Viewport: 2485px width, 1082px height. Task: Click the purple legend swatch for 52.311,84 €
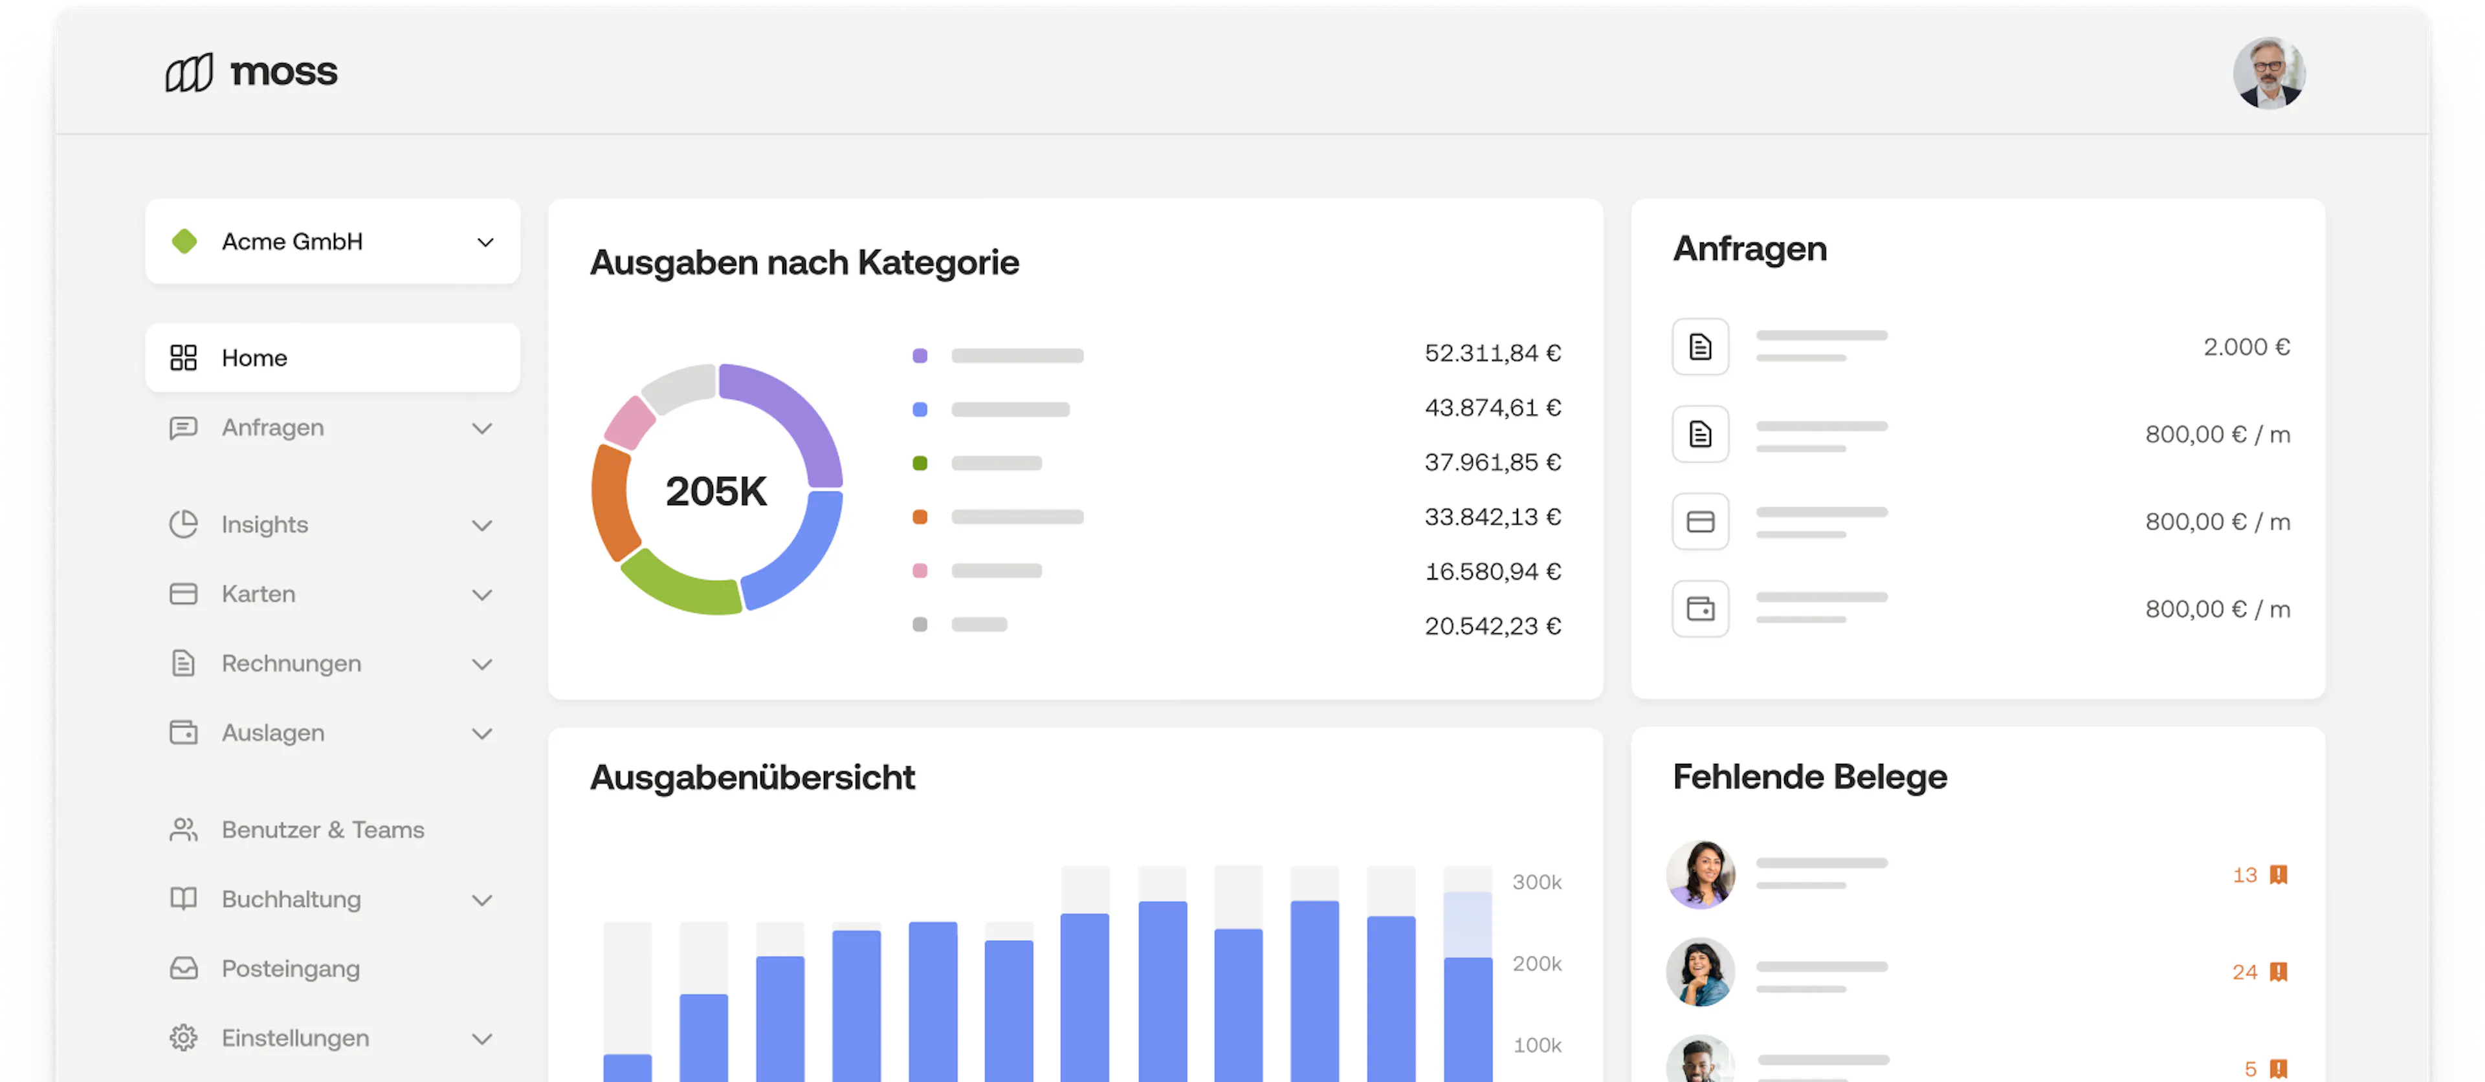coord(920,356)
